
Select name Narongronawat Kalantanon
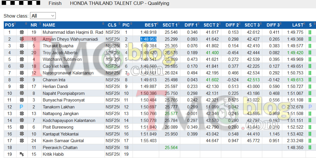(68, 73)
